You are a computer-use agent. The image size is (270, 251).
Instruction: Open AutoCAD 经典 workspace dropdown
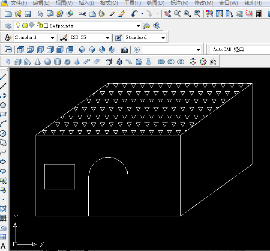[x=240, y=50]
